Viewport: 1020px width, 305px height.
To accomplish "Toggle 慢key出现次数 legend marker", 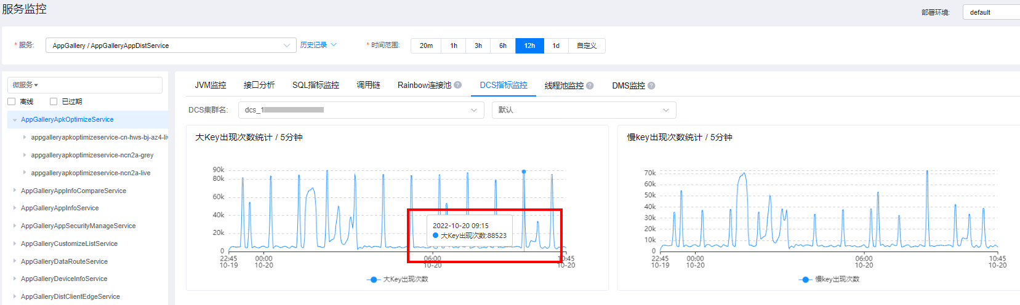I will point(805,279).
